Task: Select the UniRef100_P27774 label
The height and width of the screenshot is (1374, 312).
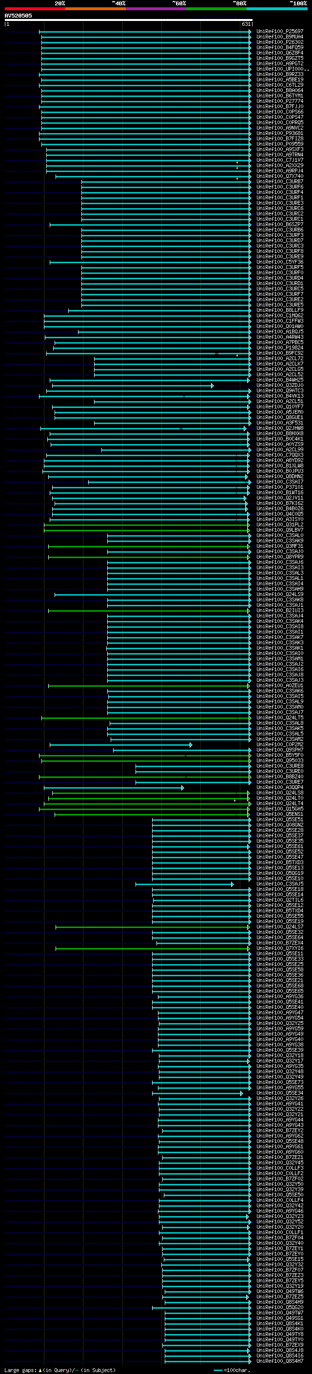Action: 279,101
